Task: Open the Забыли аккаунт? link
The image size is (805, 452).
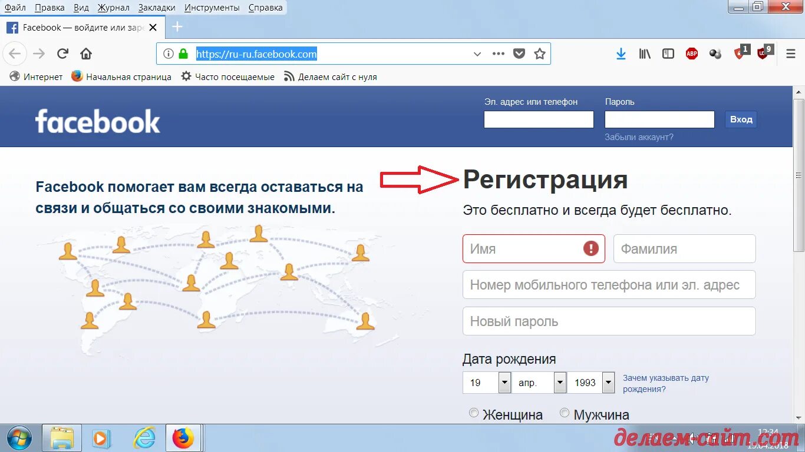Action: tap(639, 137)
